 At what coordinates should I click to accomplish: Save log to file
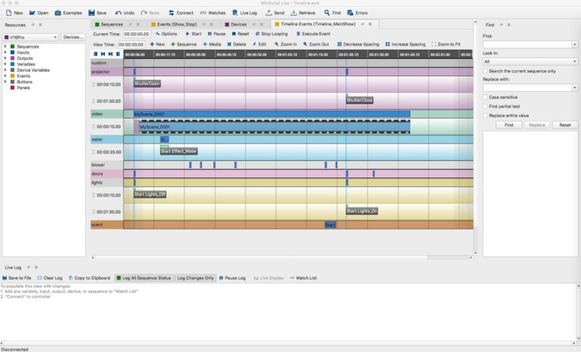tap(17, 278)
